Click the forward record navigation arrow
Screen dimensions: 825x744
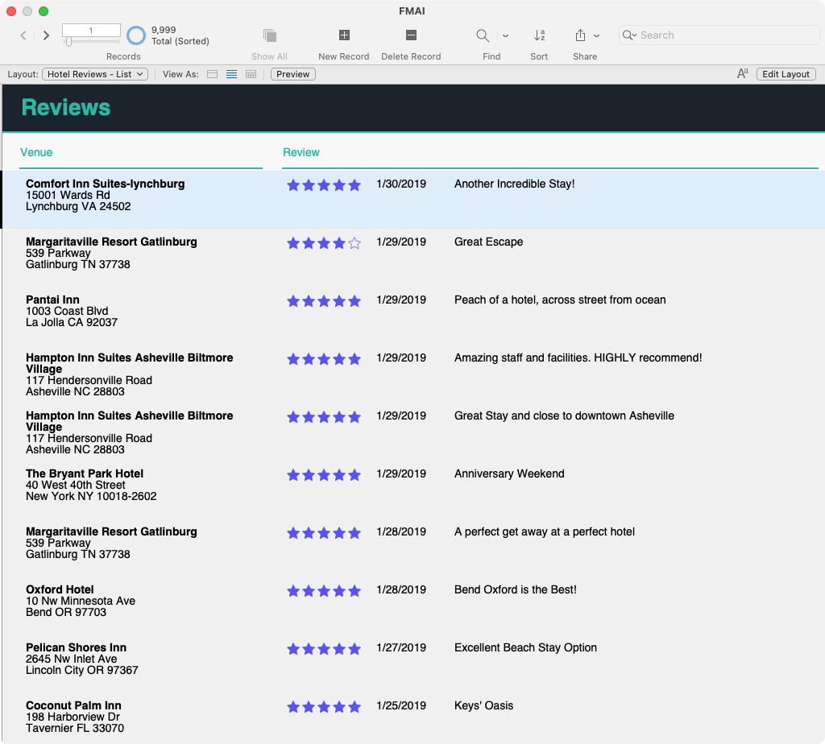click(x=46, y=35)
